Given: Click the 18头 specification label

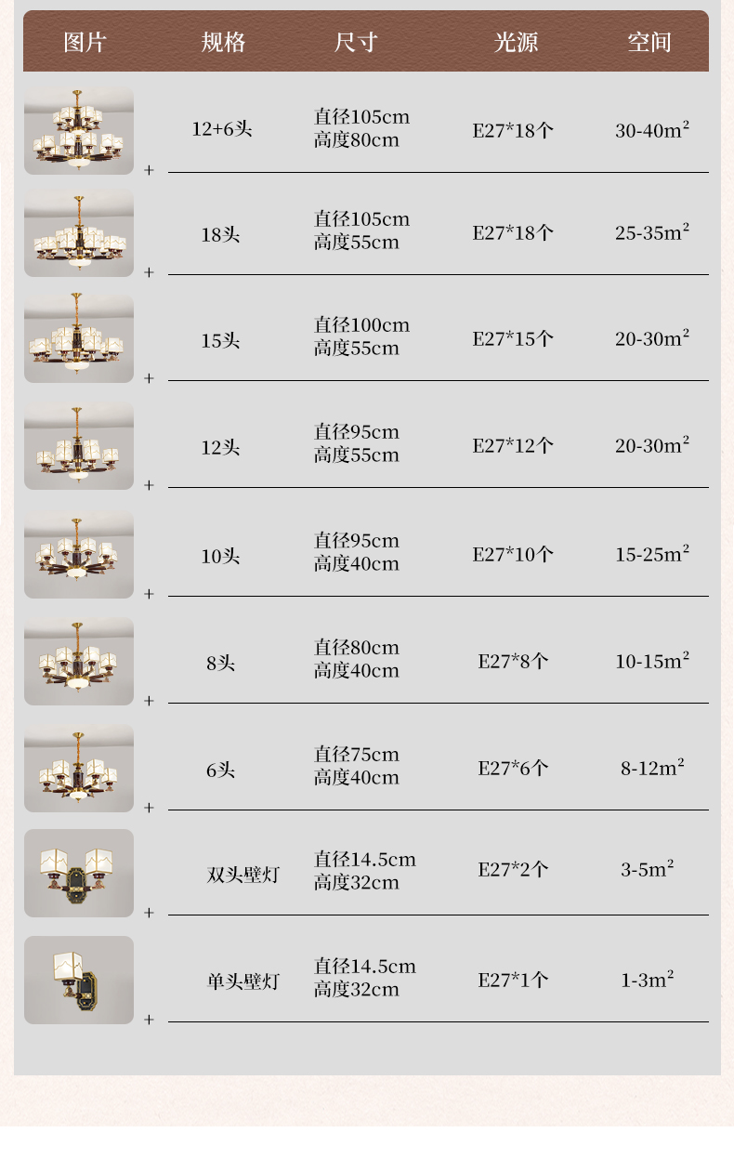Looking at the screenshot, I should point(221,235).
